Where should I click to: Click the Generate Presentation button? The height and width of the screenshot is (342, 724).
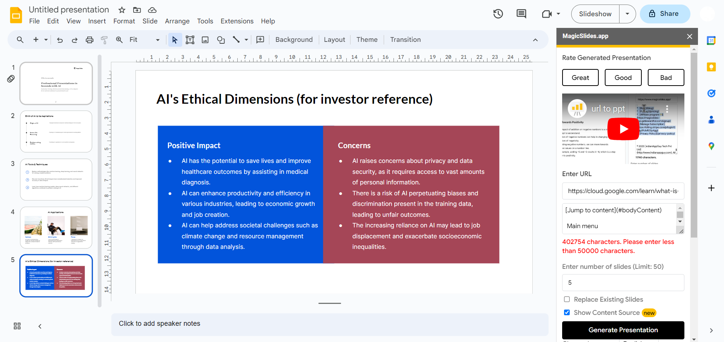click(623, 330)
